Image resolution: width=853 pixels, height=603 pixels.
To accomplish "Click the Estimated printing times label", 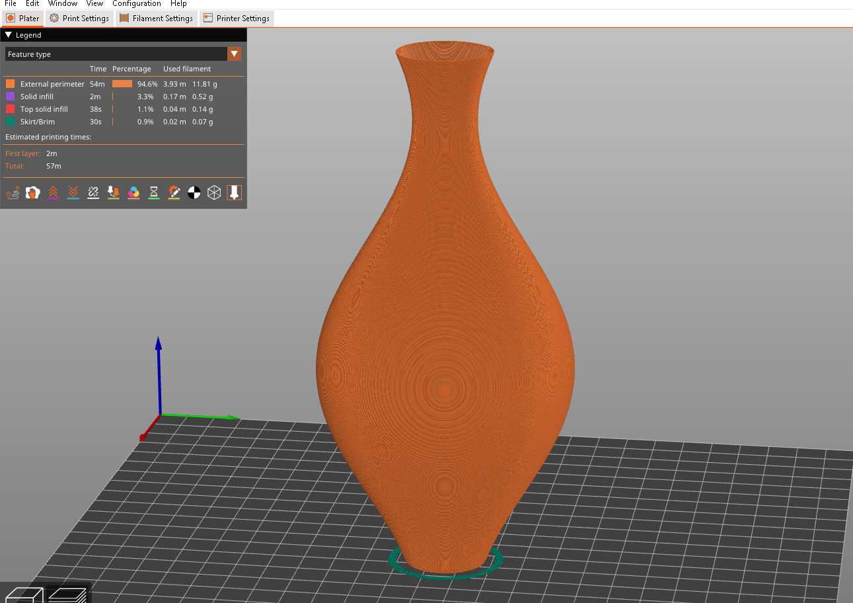I will [48, 137].
